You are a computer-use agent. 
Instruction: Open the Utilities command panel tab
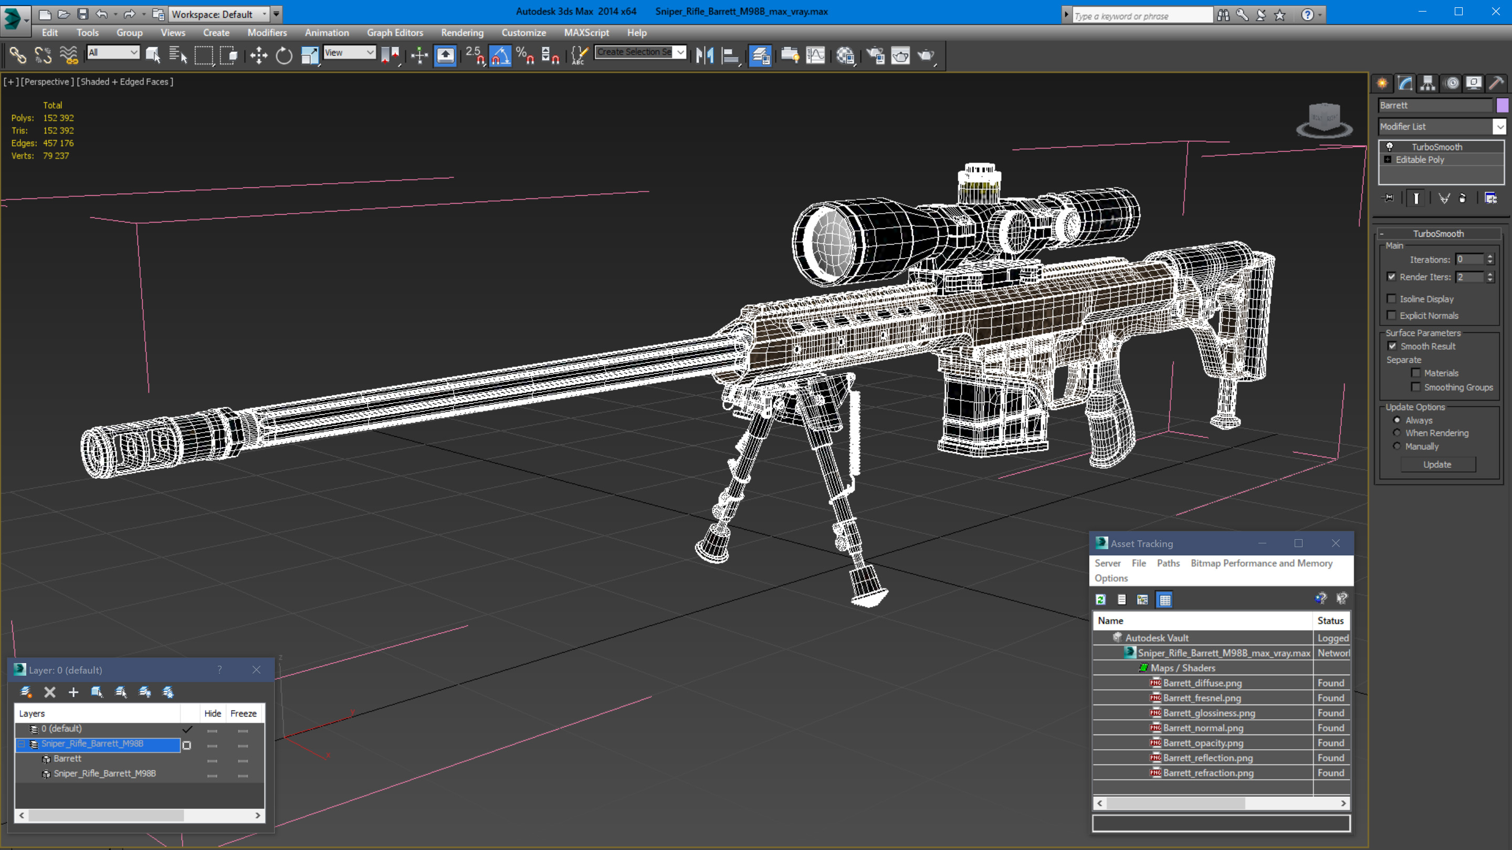tap(1496, 83)
